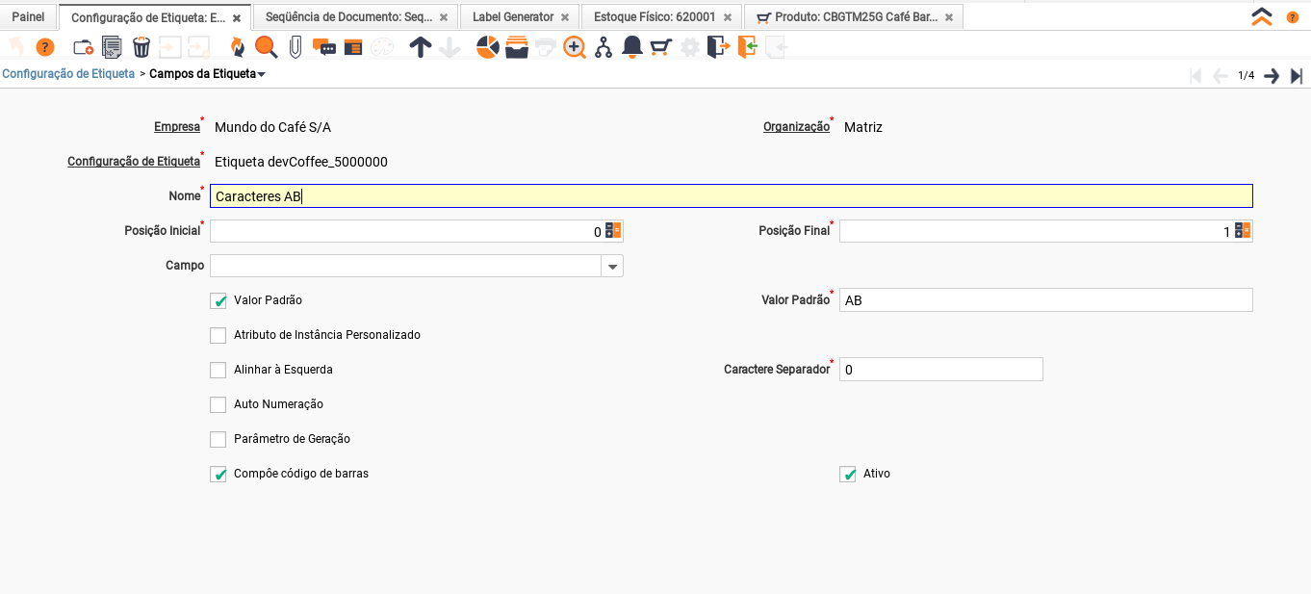Close the Estoque Físico tab
Image resolution: width=1311 pixels, height=594 pixels.
pyautogui.click(x=727, y=18)
